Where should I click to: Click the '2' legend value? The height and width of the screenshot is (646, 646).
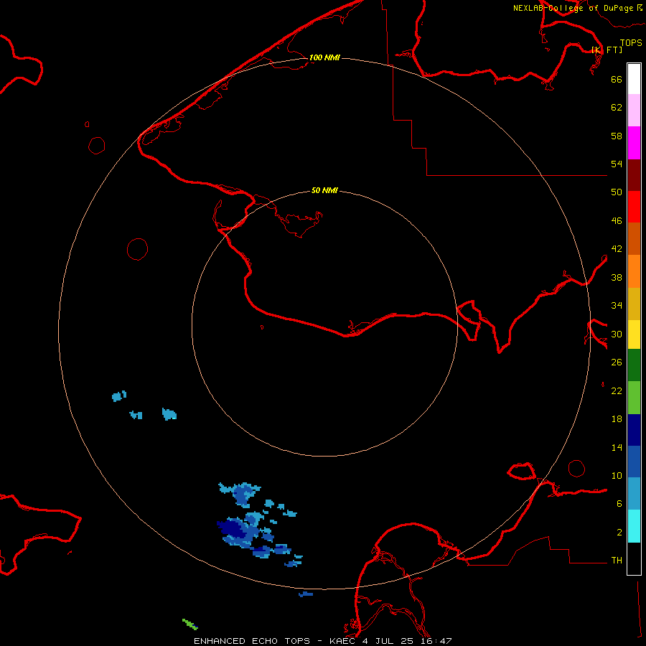(x=619, y=533)
